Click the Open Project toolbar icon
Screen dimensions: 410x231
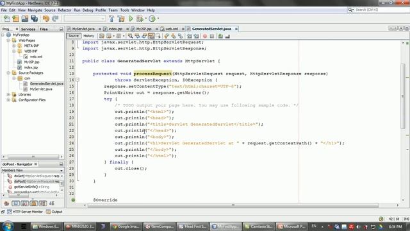pos(25,19)
